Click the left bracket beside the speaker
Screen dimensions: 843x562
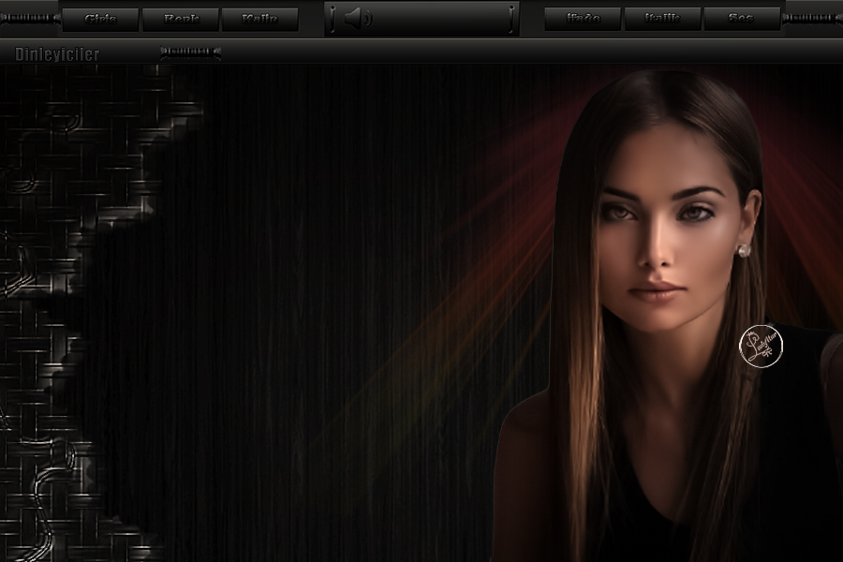click(333, 19)
